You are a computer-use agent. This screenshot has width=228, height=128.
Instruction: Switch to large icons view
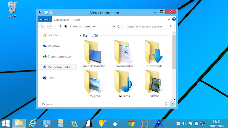point(173,104)
